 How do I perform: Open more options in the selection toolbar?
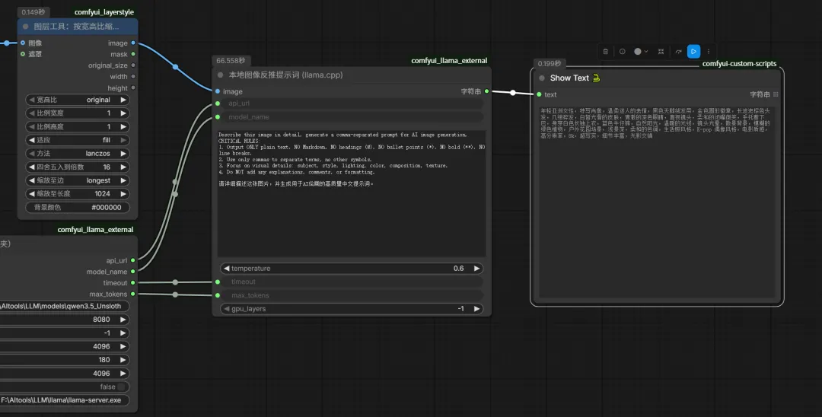[x=709, y=51]
